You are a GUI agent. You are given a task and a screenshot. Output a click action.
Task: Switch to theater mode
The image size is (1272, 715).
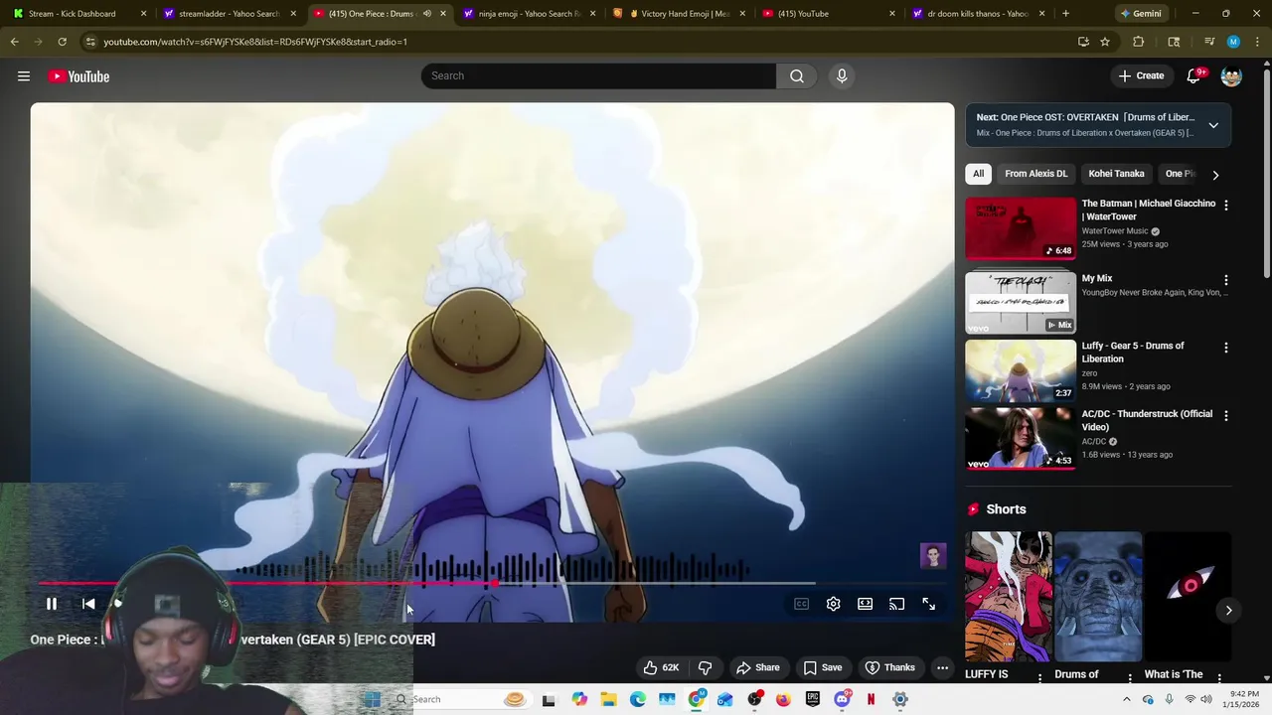[866, 604]
